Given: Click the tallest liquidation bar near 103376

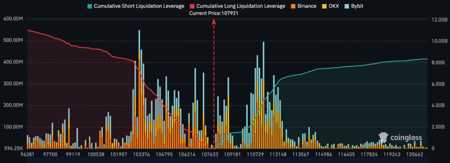Looking at the screenshot, I should (139, 89).
